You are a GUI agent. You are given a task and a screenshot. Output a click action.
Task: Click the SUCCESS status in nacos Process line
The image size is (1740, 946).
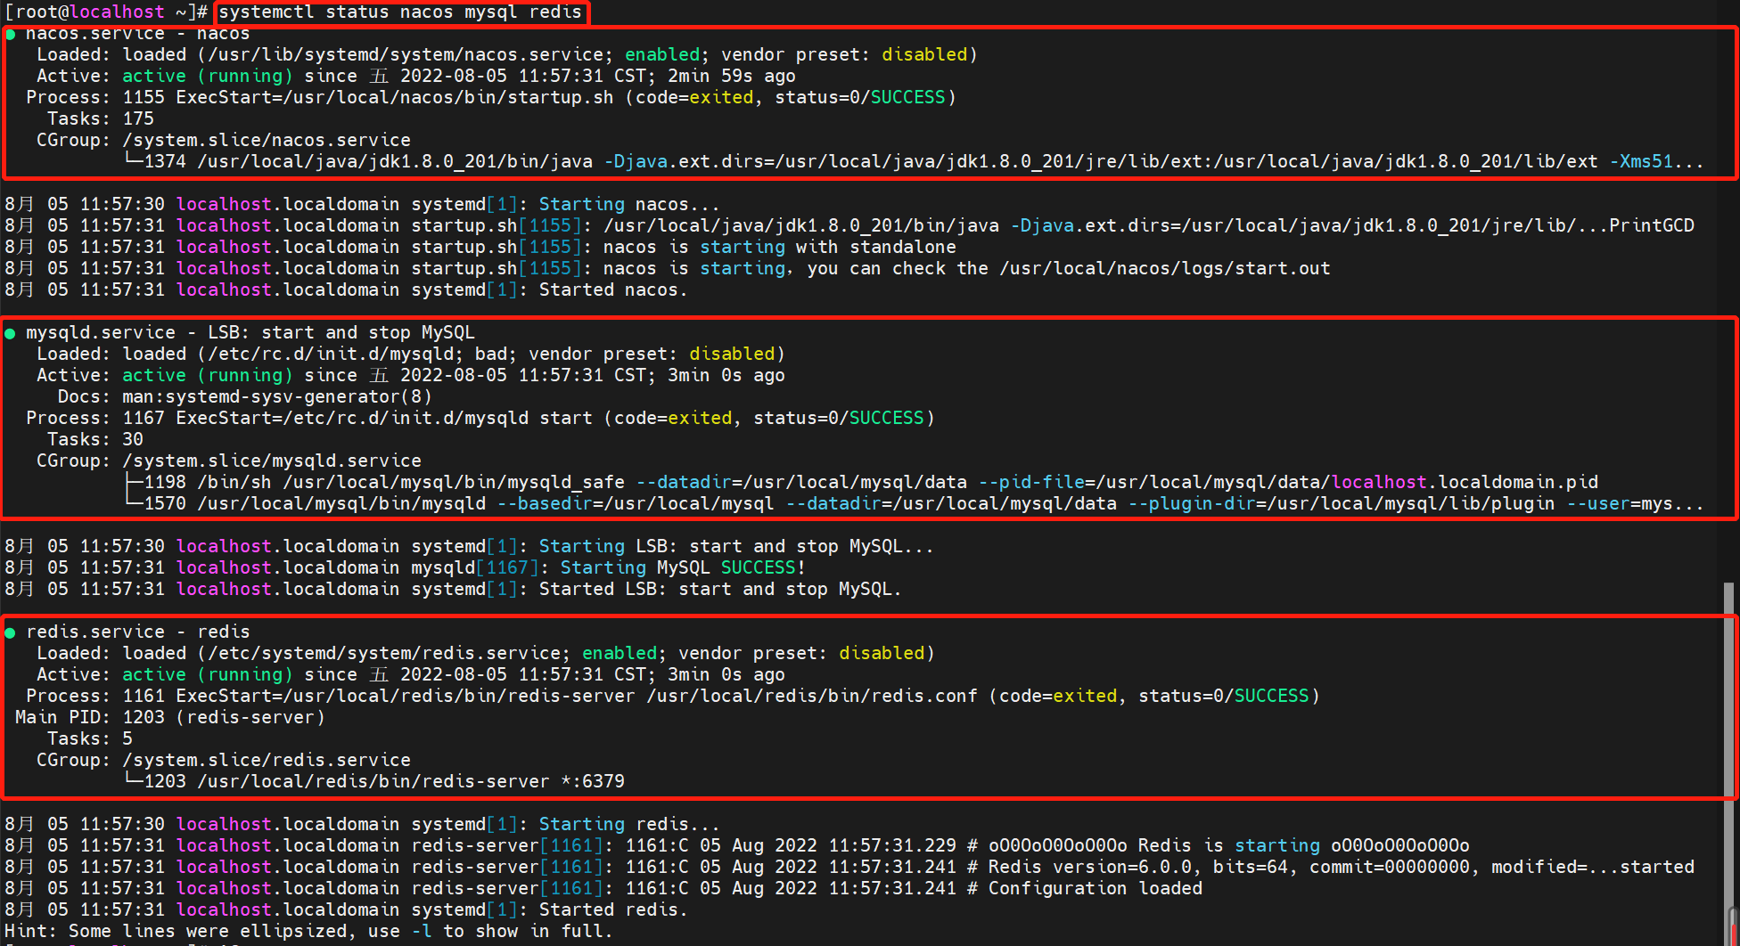[x=907, y=97]
